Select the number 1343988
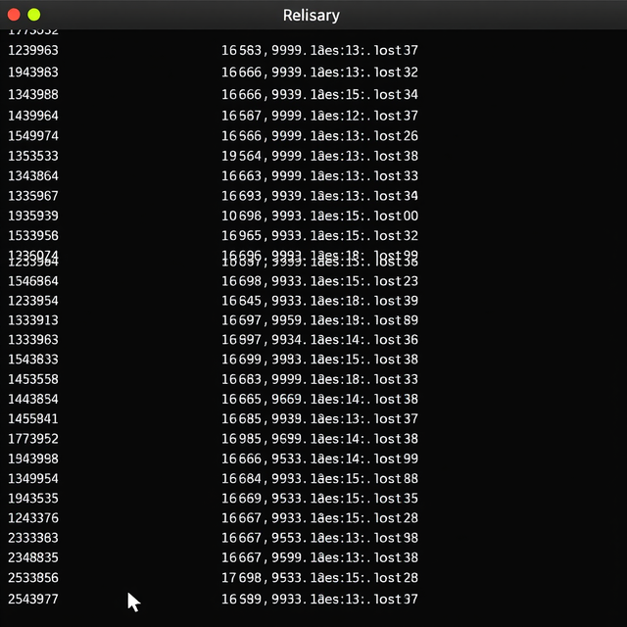This screenshot has width=627, height=627. tap(33, 95)
